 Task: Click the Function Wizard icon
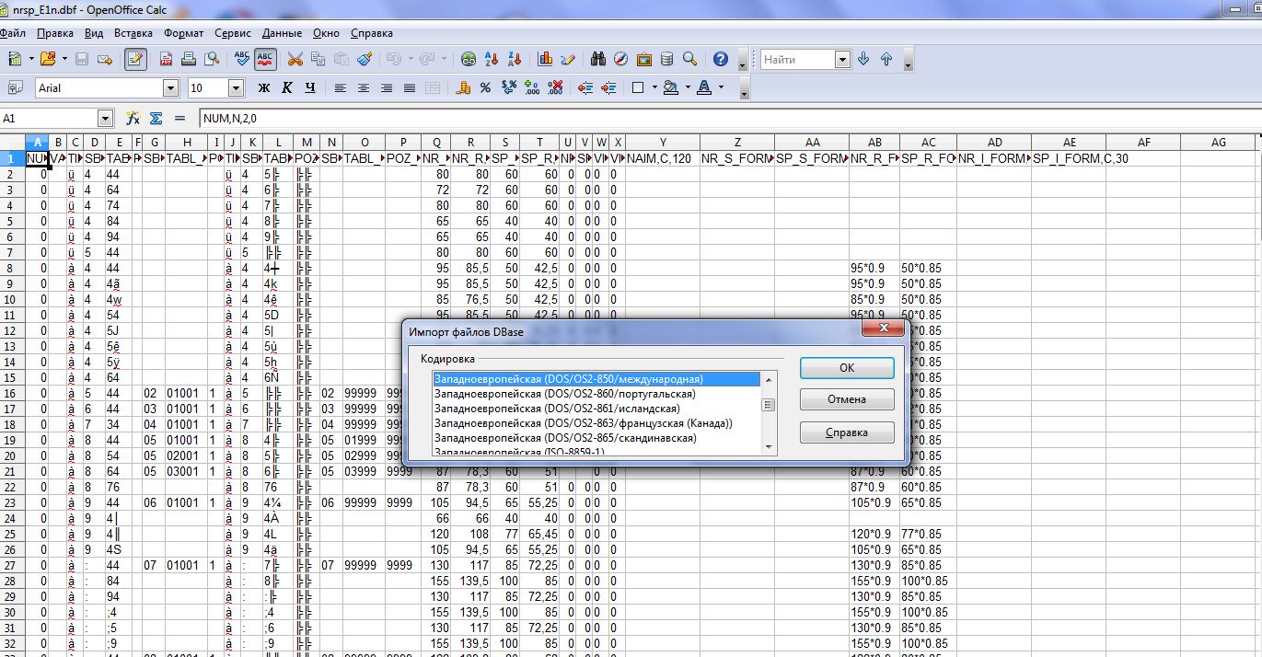pyautogui.click(x=133, y=119)
